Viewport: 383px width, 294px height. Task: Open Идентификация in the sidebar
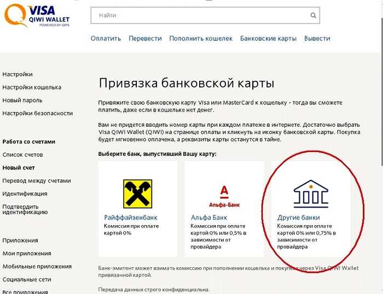coord(25,193)
